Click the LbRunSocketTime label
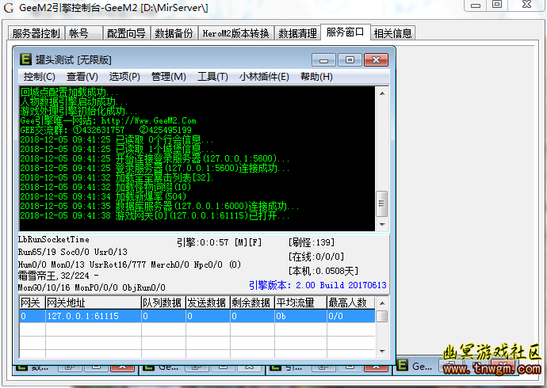The height and width of the screenshot is (388, 547). click(54, 239)
